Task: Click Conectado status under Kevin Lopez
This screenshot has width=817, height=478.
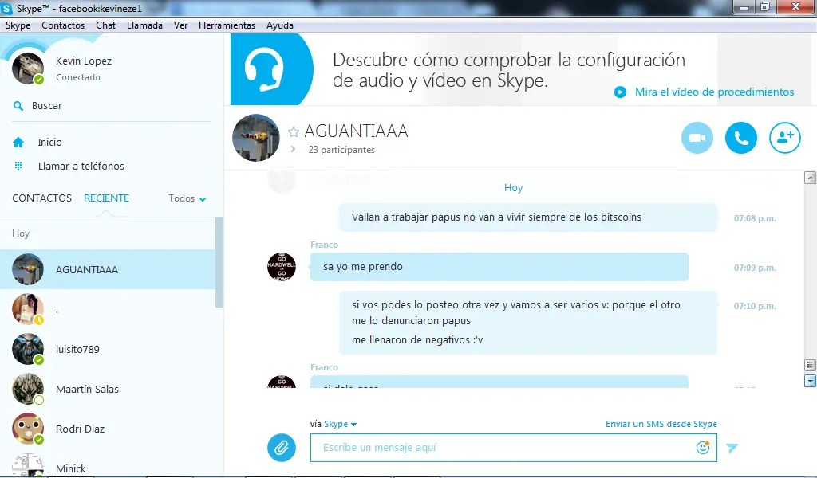Action: click(x=78, y=77)
